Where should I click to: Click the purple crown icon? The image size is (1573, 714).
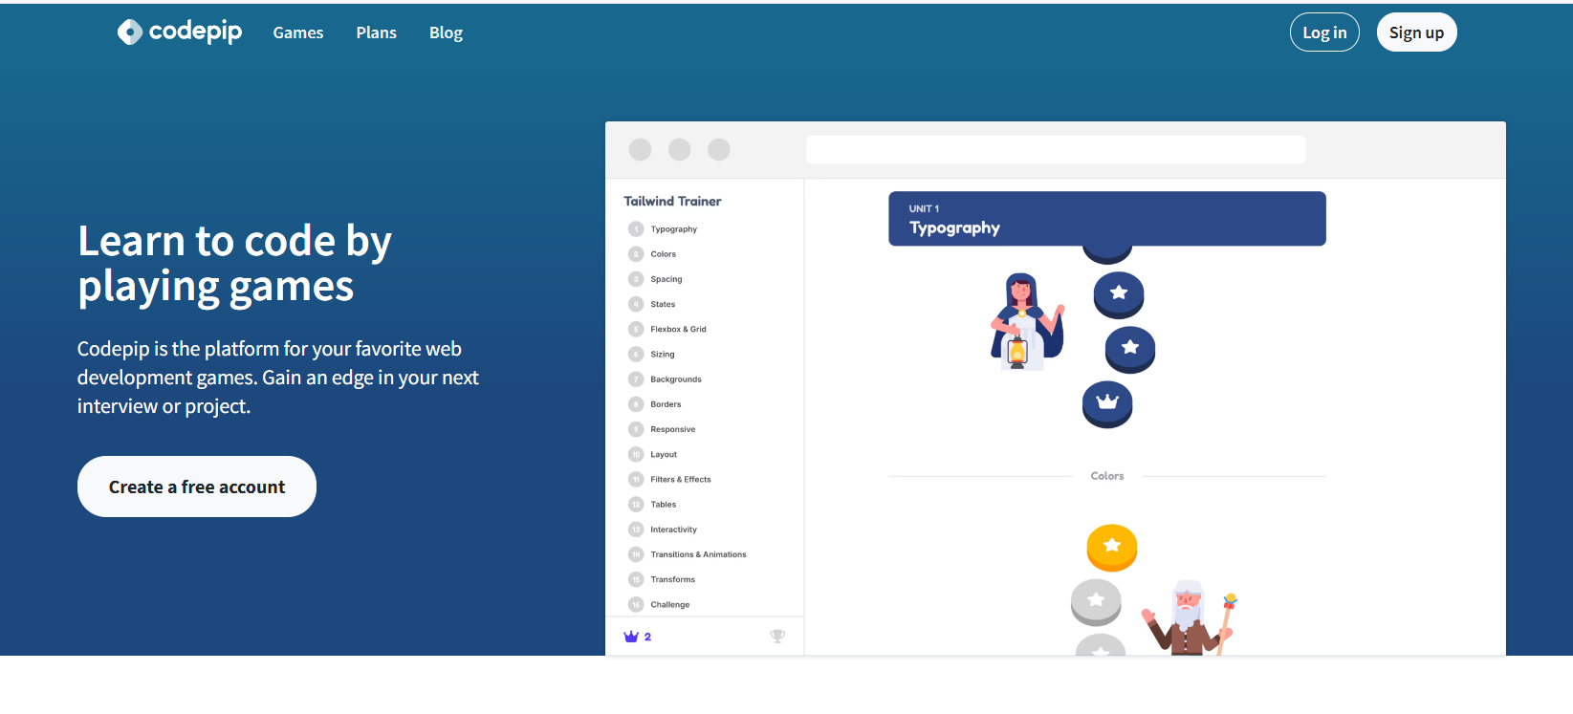(x=631, y=637)
